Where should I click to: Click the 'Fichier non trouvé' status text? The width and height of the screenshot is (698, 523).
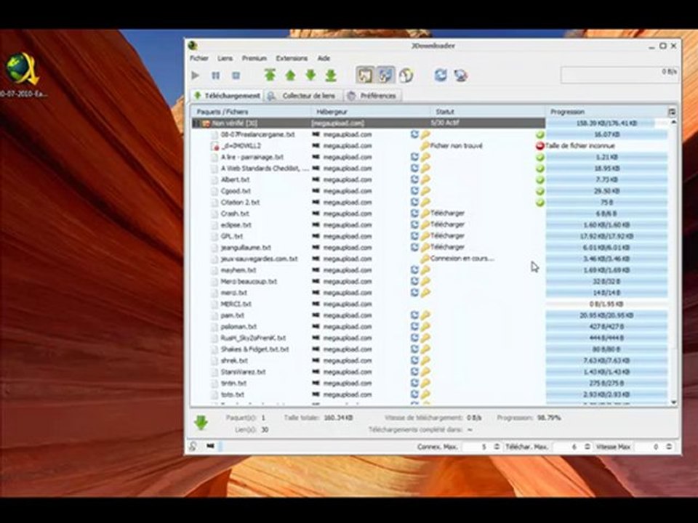coord(457,146)
